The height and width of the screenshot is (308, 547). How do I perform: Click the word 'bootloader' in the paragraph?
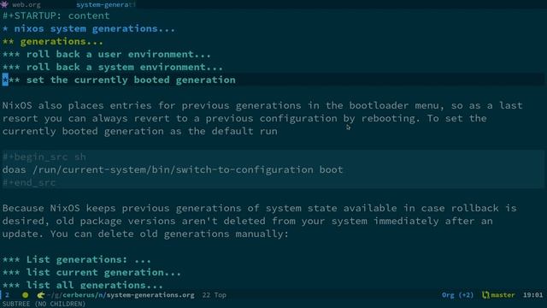[379, 105]
